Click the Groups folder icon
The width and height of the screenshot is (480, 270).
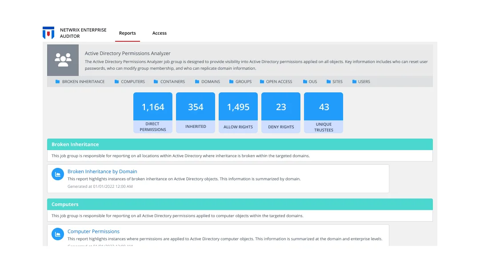click(232, 82)
